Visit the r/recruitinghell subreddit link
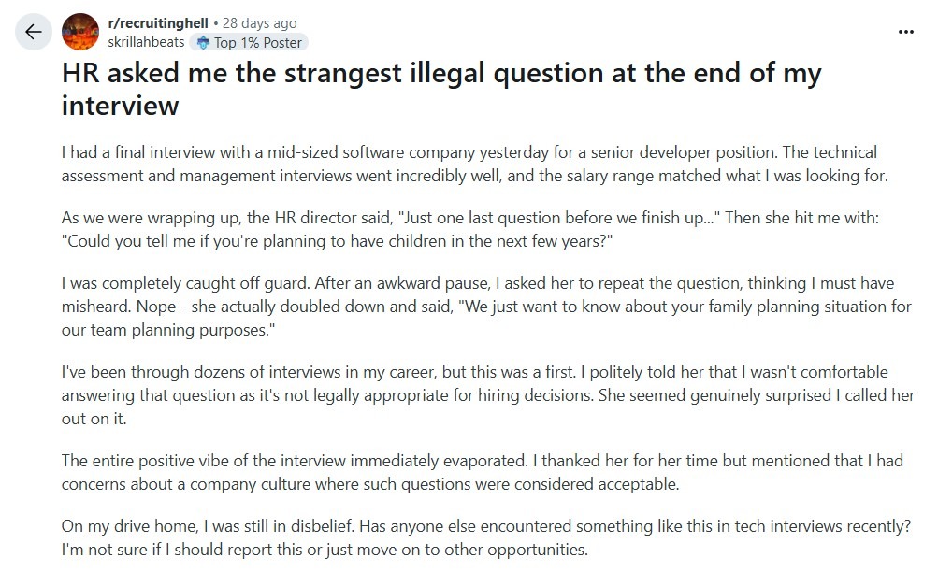 158,23
